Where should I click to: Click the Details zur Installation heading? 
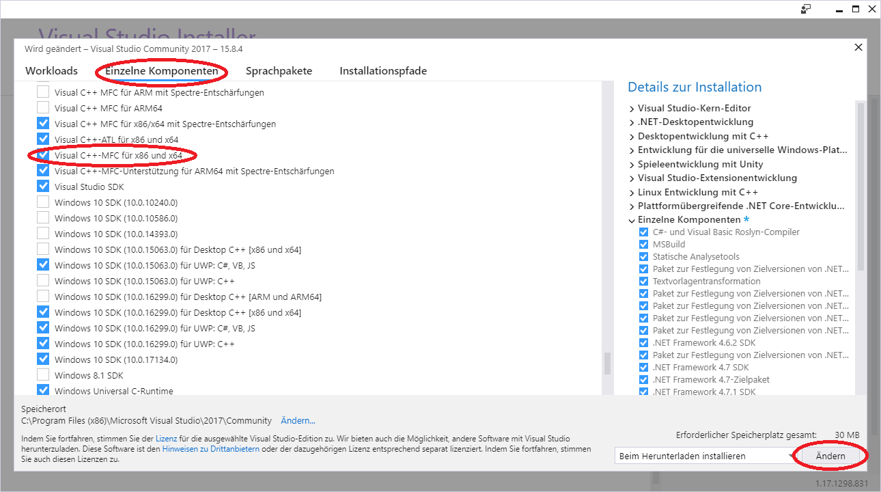695,87
